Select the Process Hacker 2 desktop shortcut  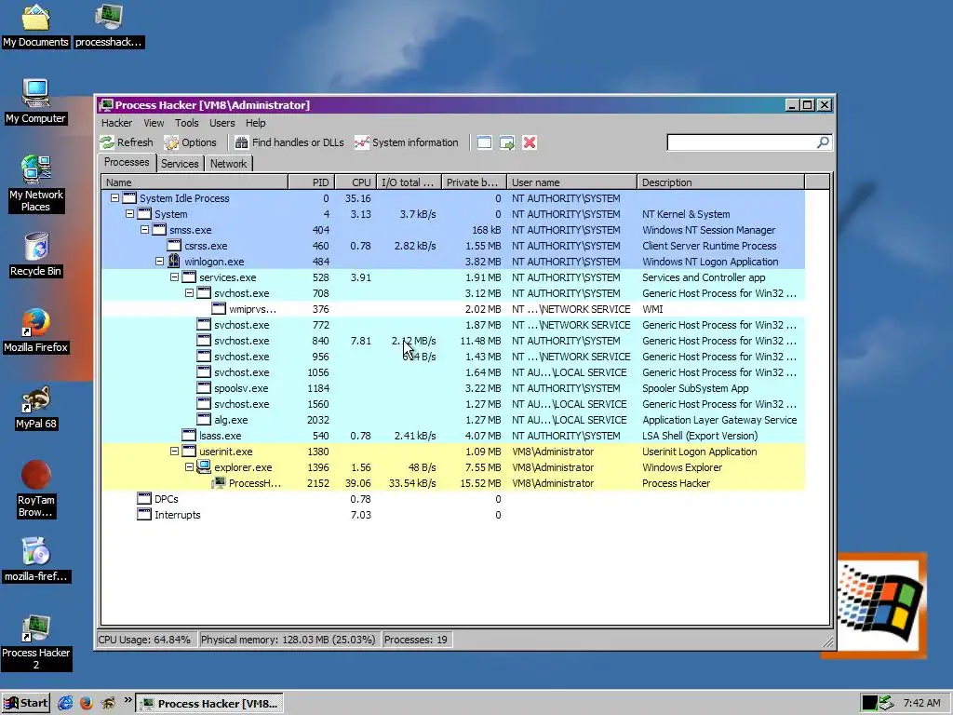tap(36, 642)
